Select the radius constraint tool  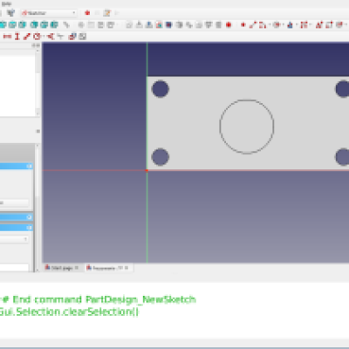37,37
